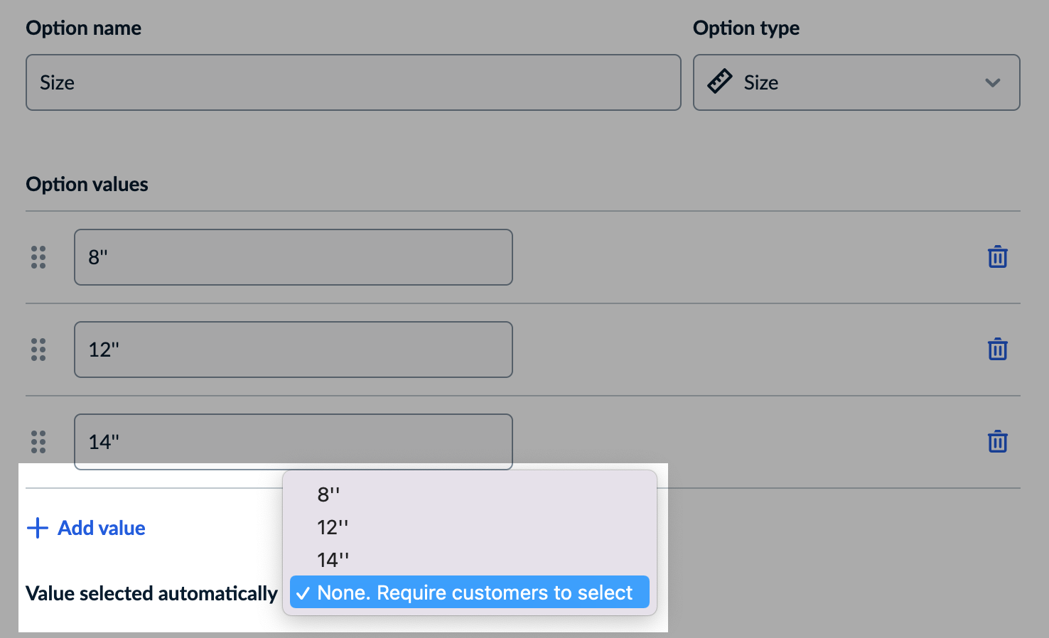Click the drag handle beside the 12" value
The image size is (1049, 638).
(x=38, y=350)
